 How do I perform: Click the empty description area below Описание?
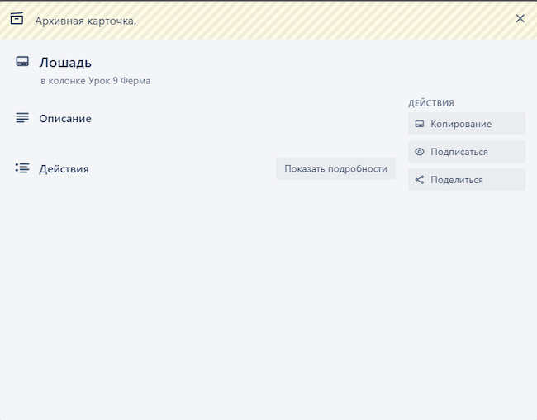click(x=207, y=139)
